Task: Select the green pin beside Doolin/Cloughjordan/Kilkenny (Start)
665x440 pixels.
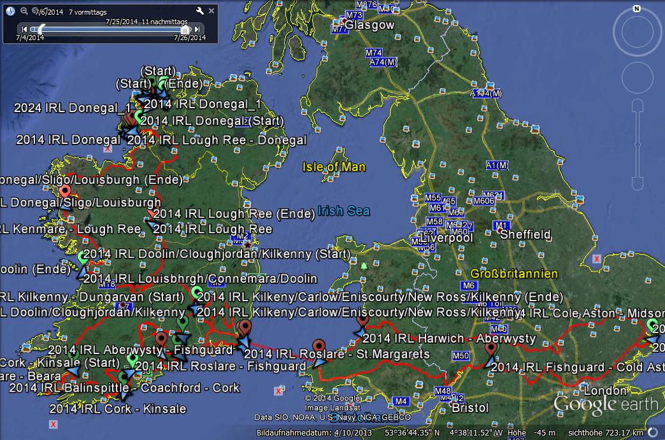Action: (83, 257)
